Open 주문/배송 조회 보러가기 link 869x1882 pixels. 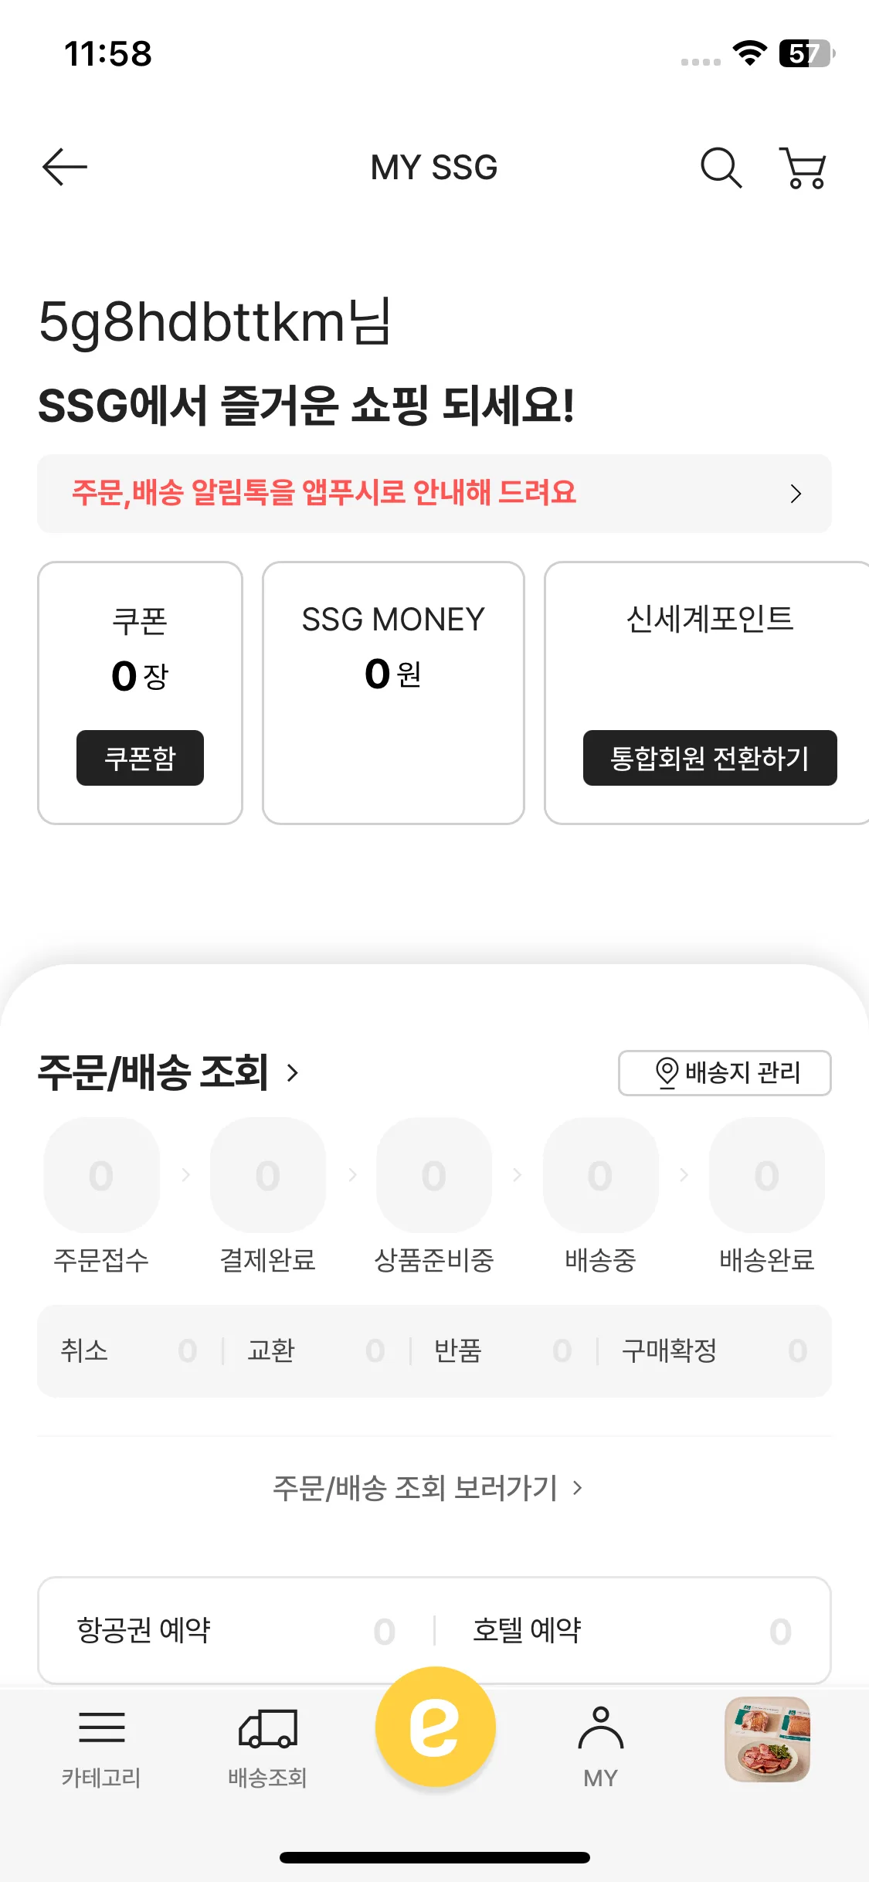(428, 1487)
